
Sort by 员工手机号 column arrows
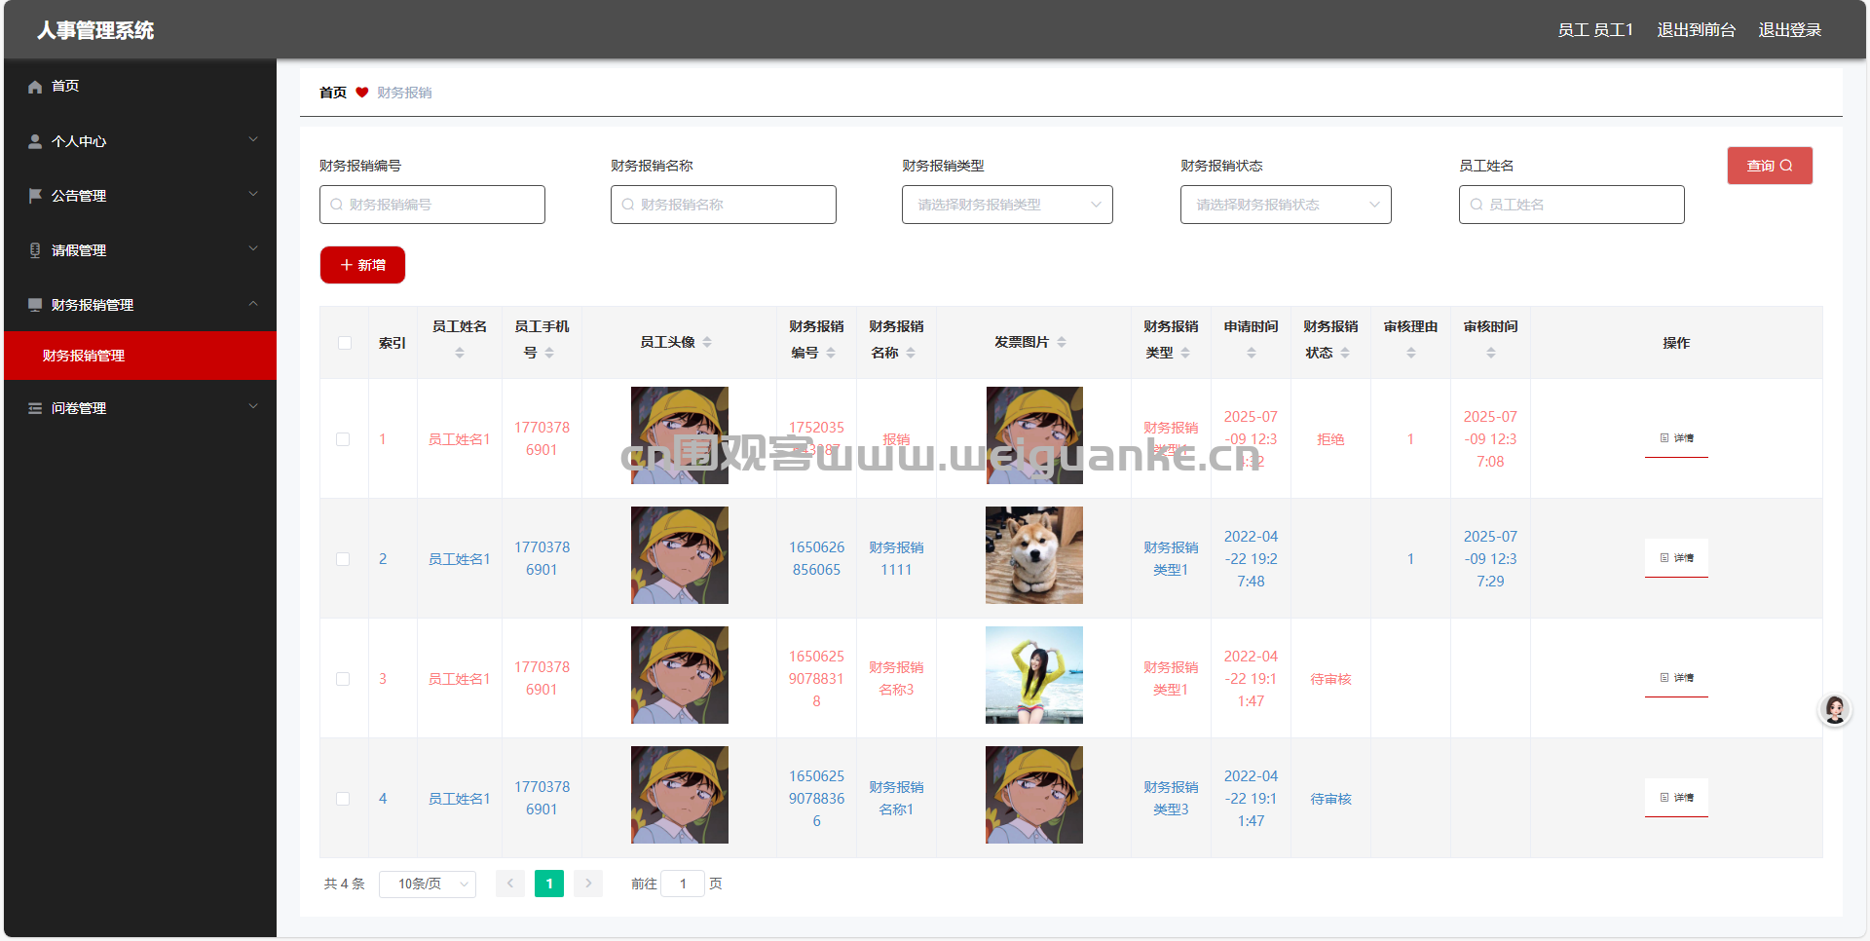(549, 353)
